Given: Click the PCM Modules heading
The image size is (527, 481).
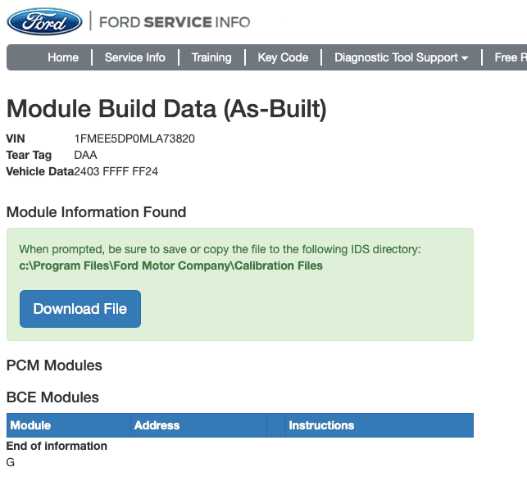Looking at the screenshot, I should pos(54,365).
